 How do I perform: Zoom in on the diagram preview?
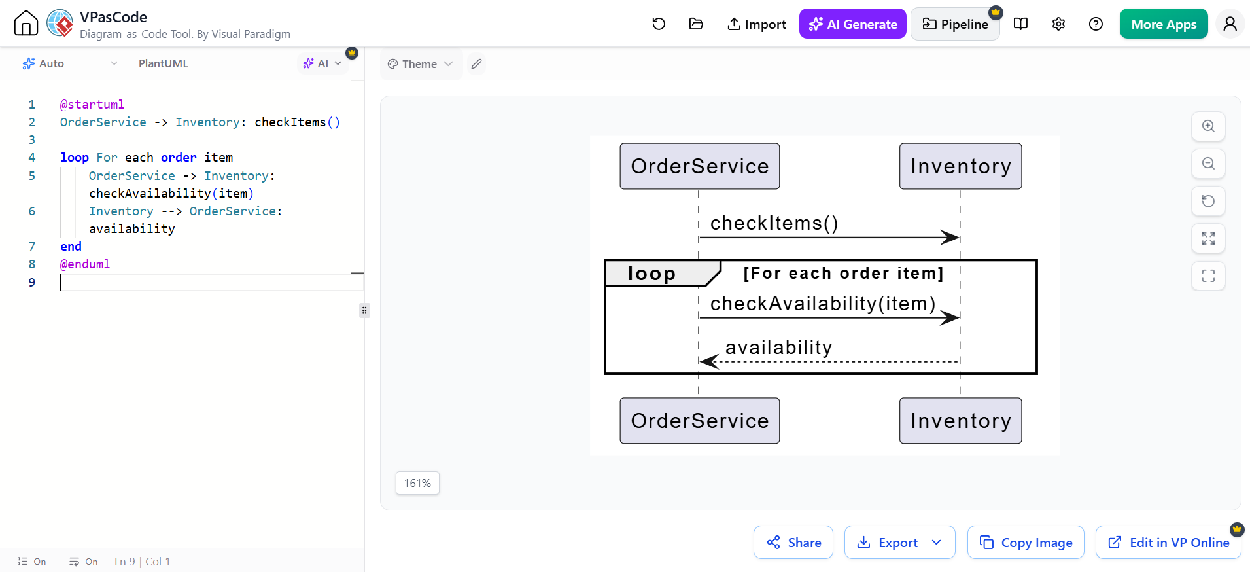click(x=1208, y=126)
